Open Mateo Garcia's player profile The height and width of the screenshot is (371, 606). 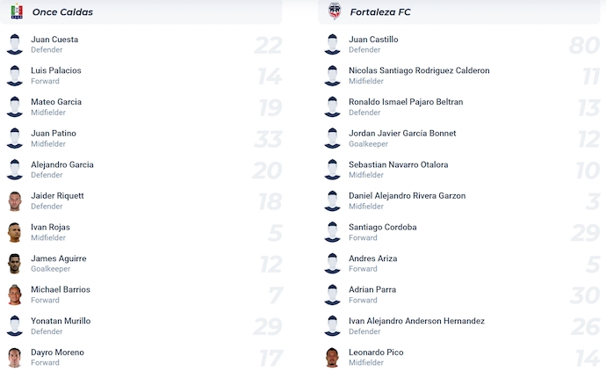56,102
